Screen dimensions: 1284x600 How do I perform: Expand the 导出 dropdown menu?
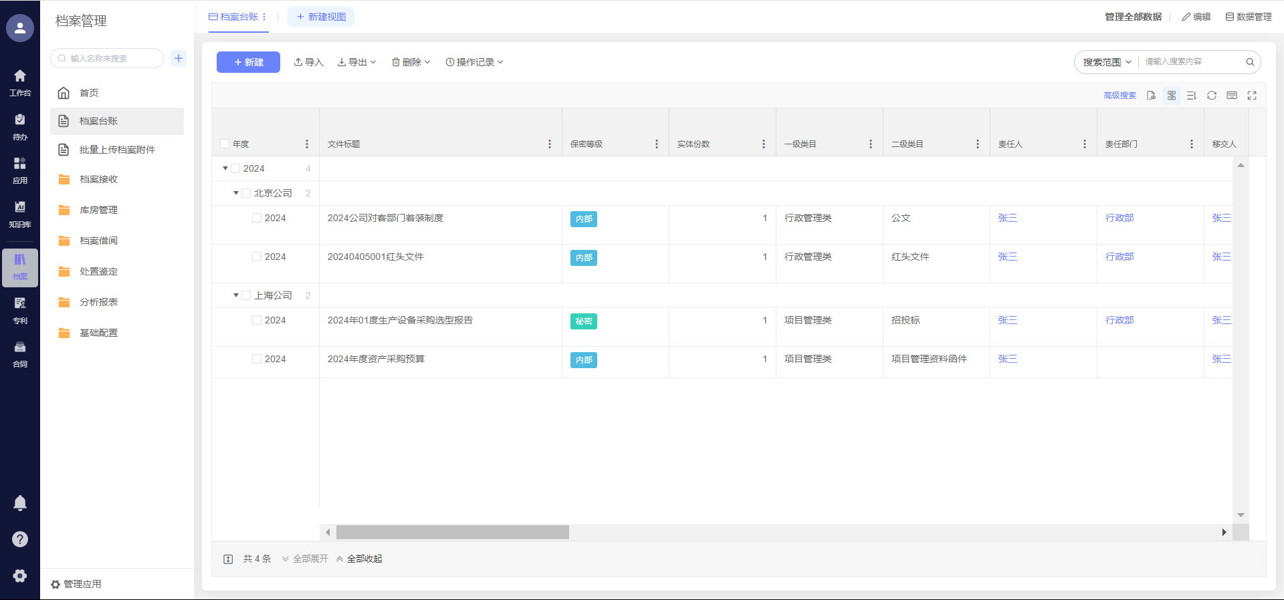357,62
